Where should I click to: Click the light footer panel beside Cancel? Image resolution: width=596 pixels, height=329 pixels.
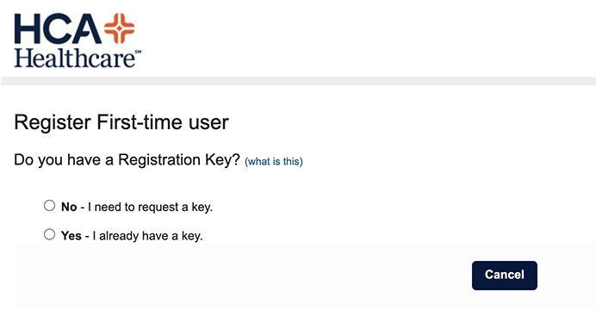(243, 276)
